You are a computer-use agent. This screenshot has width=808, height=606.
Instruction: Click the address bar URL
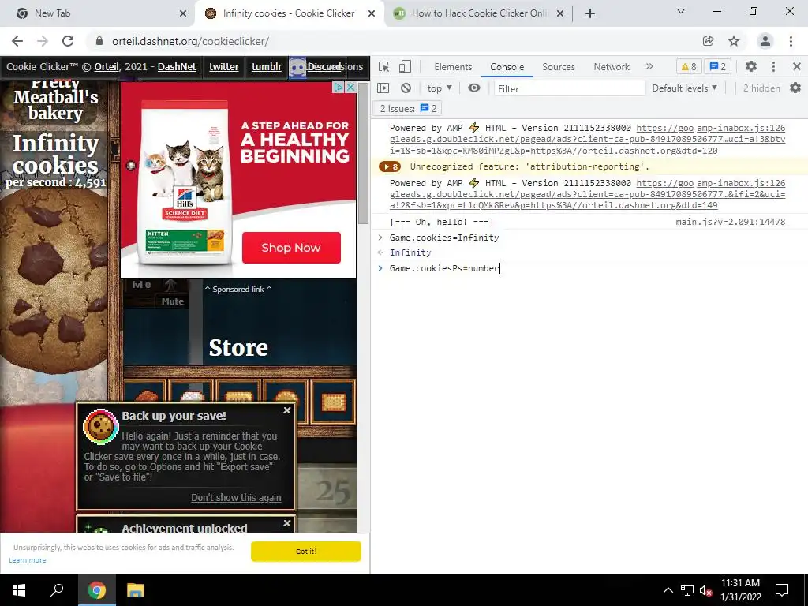191,41
